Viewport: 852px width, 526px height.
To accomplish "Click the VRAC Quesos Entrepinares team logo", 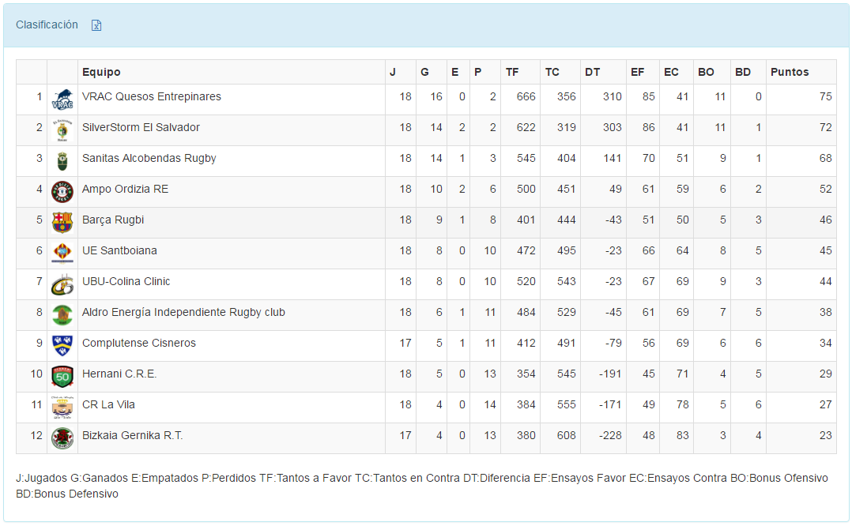I will tap(62, 100).
